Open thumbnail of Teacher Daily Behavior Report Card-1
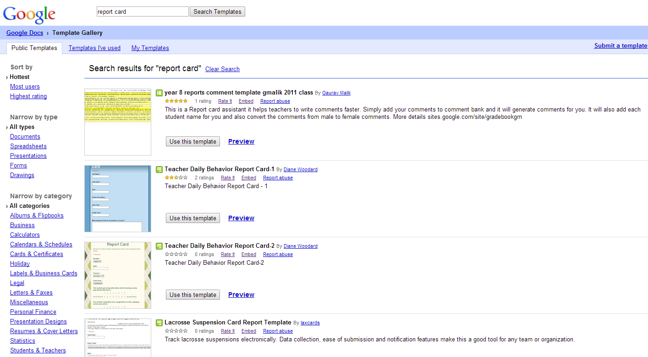648x357 pixels. click(x=118, y=199)
